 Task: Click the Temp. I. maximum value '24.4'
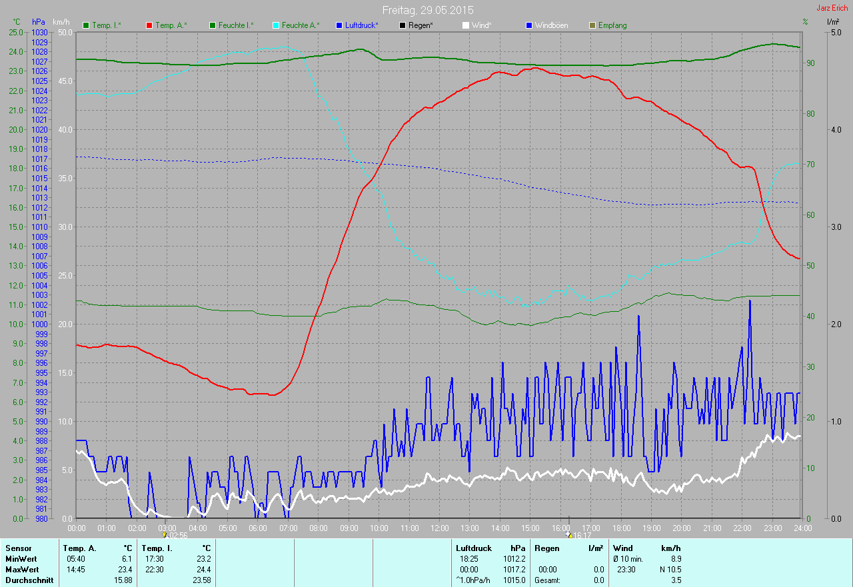point(203,570)
